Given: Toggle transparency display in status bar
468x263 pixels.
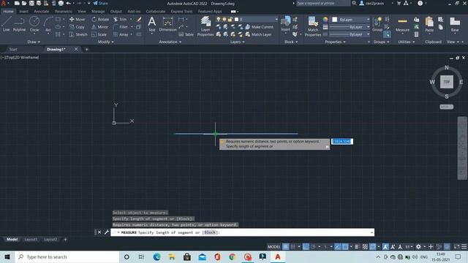Looking at the screenshot, I should pos(365,247).
